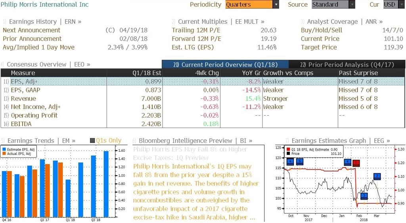Click blue event marker 5 on estimates graph
This screenshot has height=223, width=406.
tap(300, 162)
